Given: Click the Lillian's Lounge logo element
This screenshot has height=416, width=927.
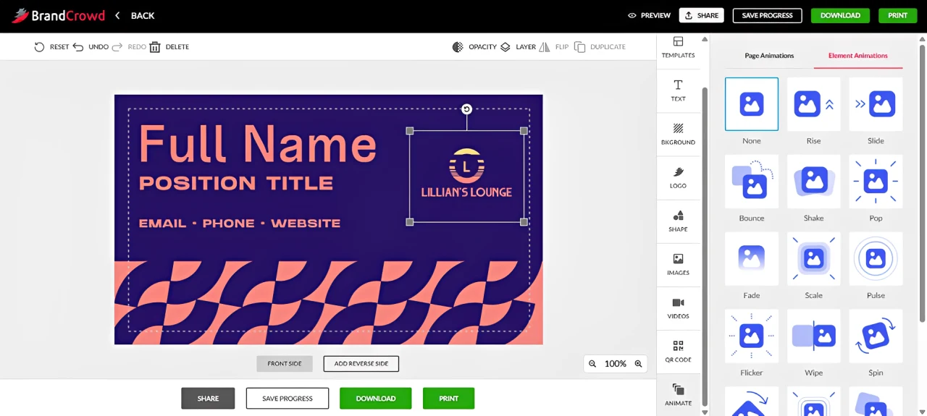Looking at the screenshot, I should click(x=466, y=176).
